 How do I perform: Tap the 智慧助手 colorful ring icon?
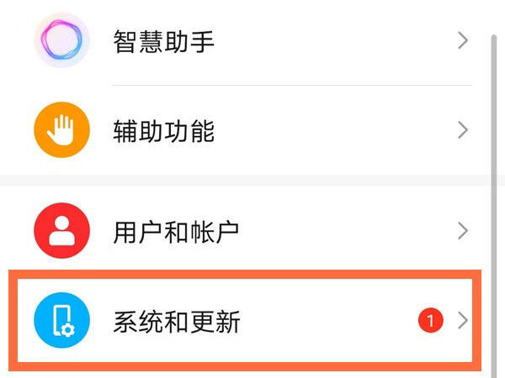tap(61, 40)
